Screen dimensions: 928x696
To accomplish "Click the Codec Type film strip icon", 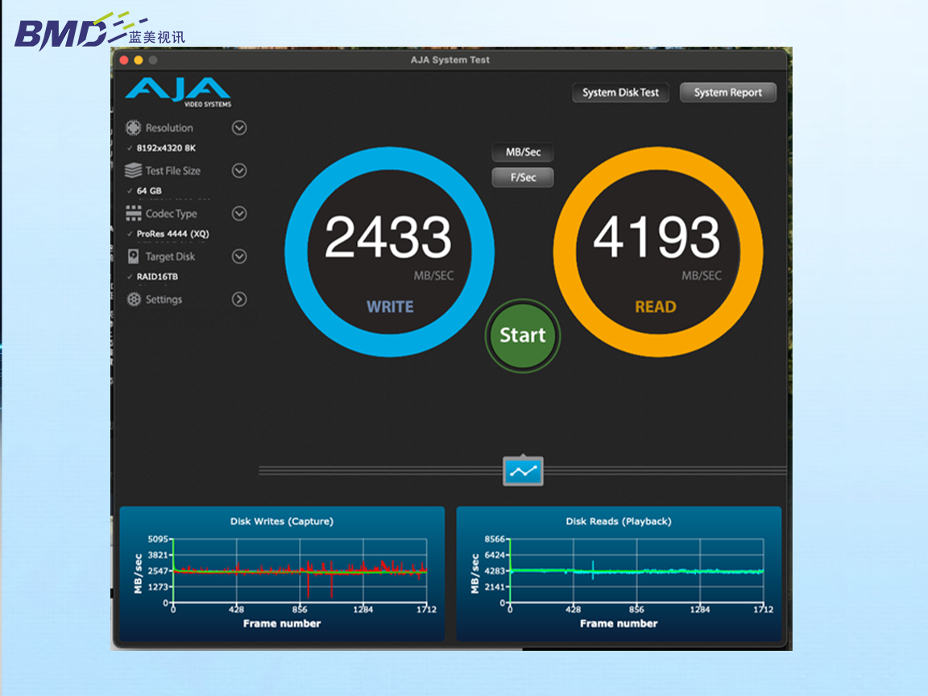I will pyautogui.click(x=133, y=213).
